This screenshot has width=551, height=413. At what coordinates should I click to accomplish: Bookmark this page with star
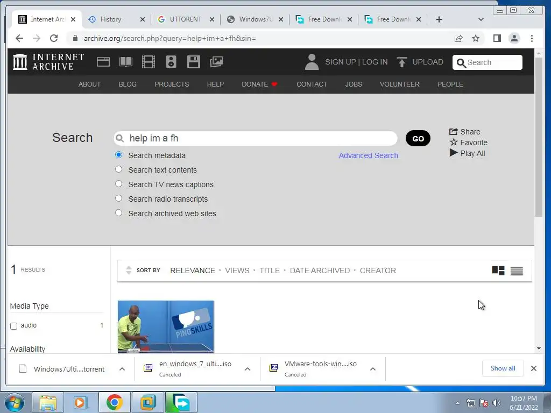tap(476, 38)
